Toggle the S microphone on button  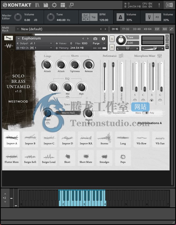click(135, 101)
